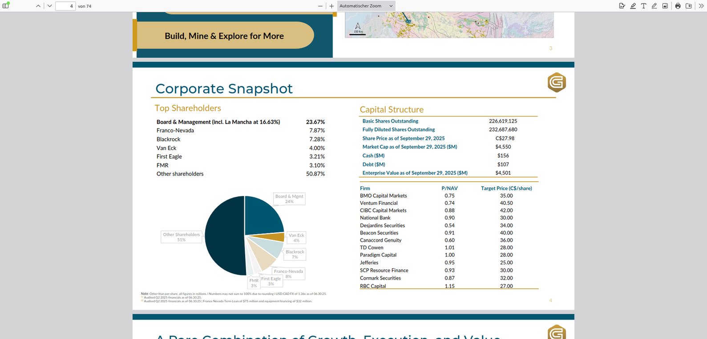Select the add signature tool
This screenshot has height=339, width=707.
(x=622, y=6)
